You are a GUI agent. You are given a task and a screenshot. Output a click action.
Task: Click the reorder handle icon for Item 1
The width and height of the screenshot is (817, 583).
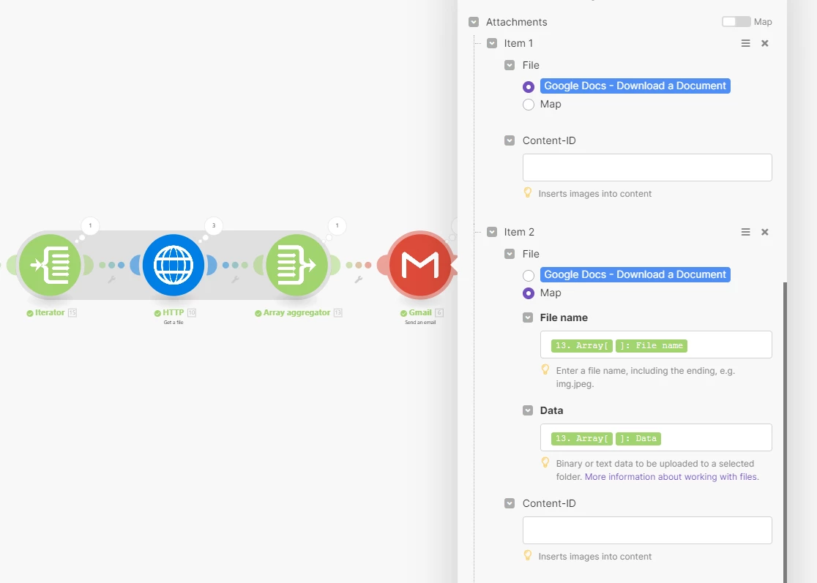tap(745, 43)
